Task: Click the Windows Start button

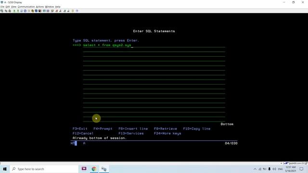Action: coord(5,169)
